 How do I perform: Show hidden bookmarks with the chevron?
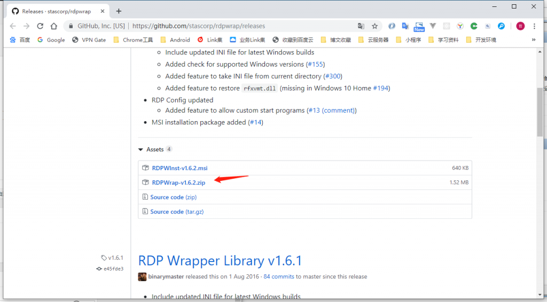534,39
